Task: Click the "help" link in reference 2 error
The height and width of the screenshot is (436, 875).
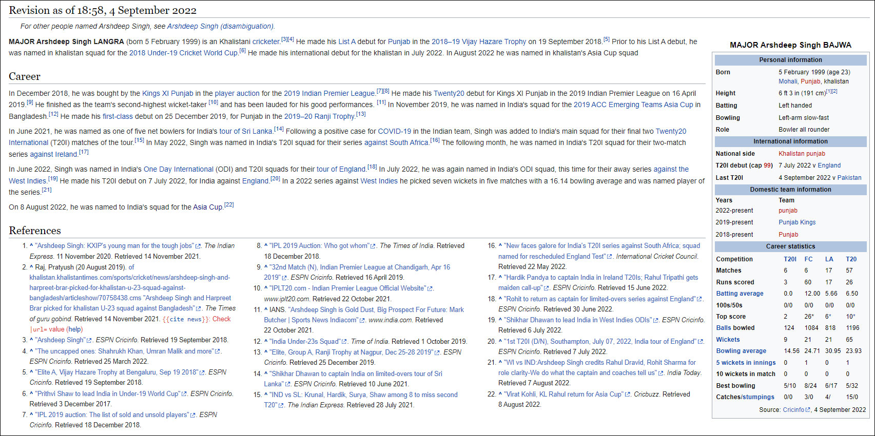Action: pyautogui.click(x=75, y=329)
